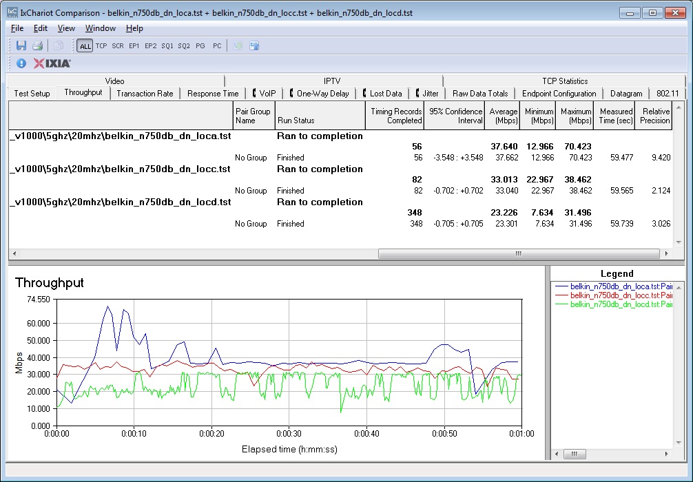Click the IXIA logo
The image size is (693, 482).
tap(52, 63)
